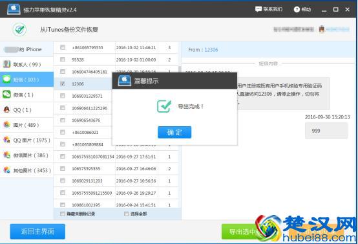Click the QQ penguin icon

coord(6,110)
